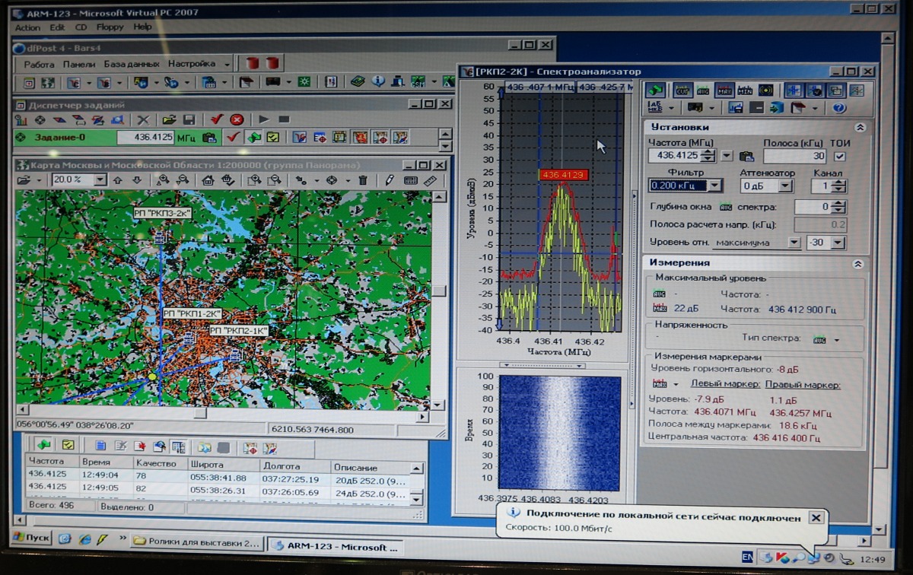
Task: Click the floppy save icon in task manager
Action: (x=189, y=120)
